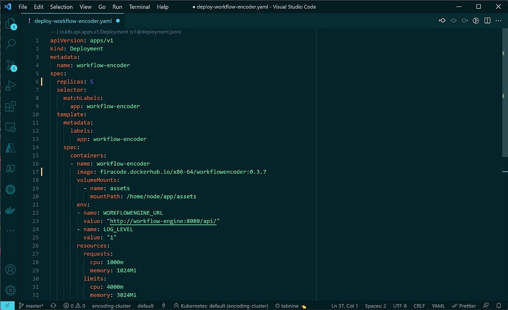Click the Accounts icon in activity bar
This screenshot has height=310, width=508.
tap(11, 269)
